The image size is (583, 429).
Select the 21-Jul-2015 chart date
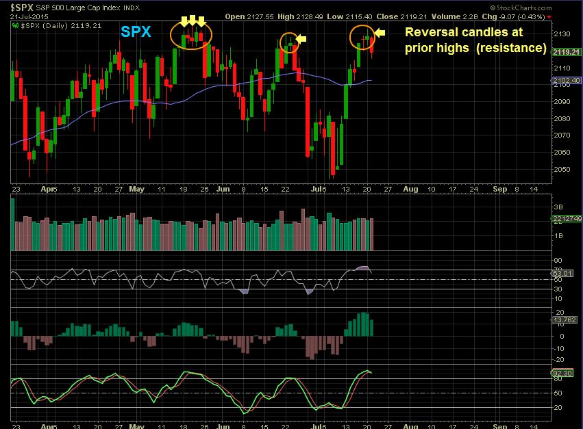coord(29,16)
